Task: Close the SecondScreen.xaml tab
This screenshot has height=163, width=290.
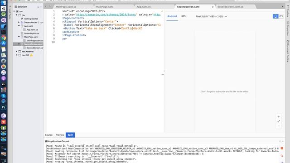Action: (213, 7)
